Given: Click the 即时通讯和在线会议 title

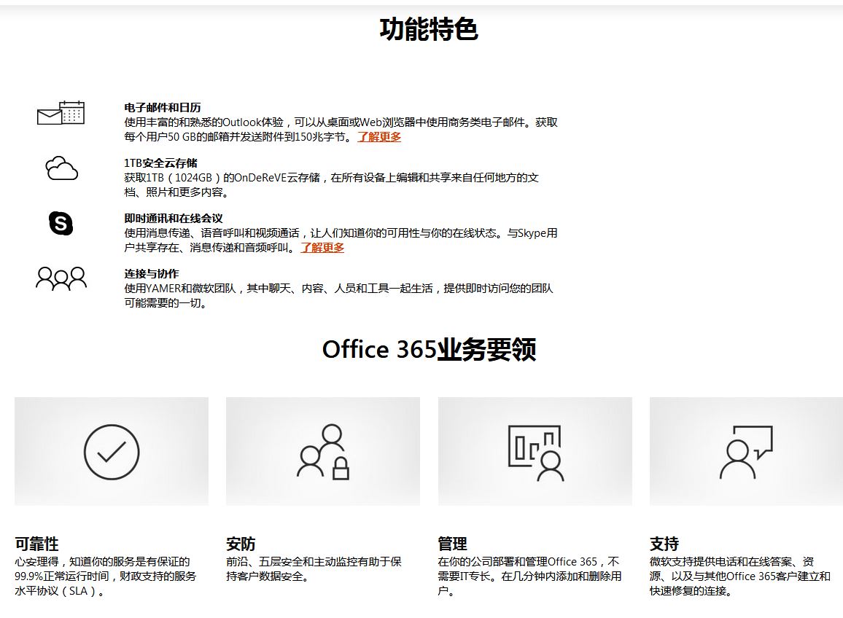Looking at the screenshot, I should click(173, 218).
